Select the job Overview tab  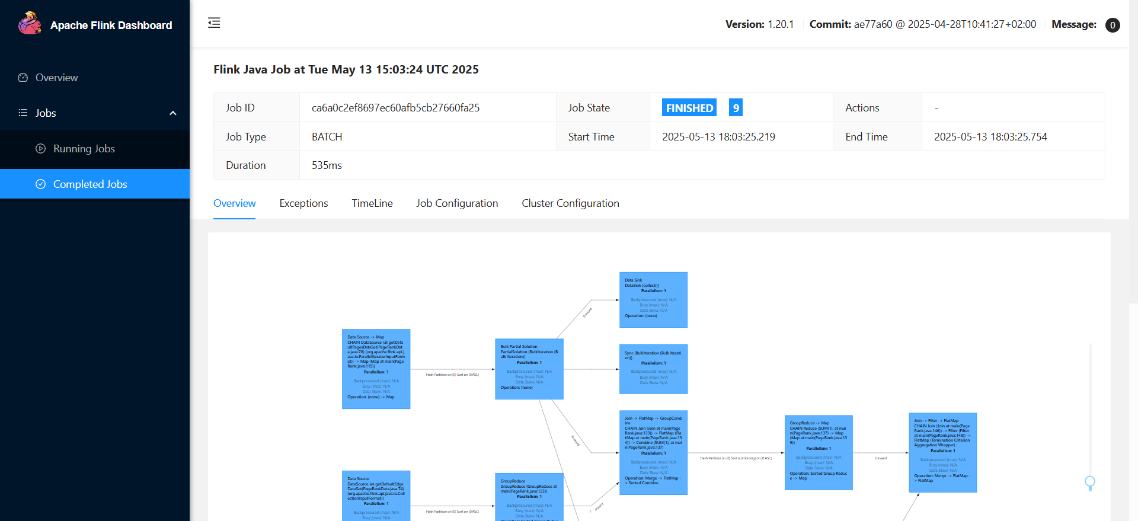coord(235,203)
